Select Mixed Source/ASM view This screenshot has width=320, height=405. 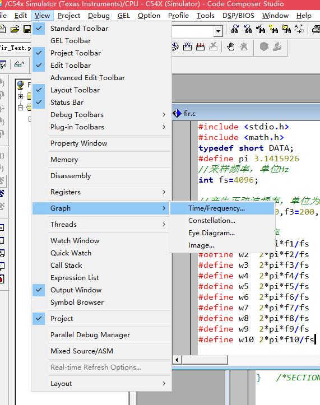click(x=101, y=351)
